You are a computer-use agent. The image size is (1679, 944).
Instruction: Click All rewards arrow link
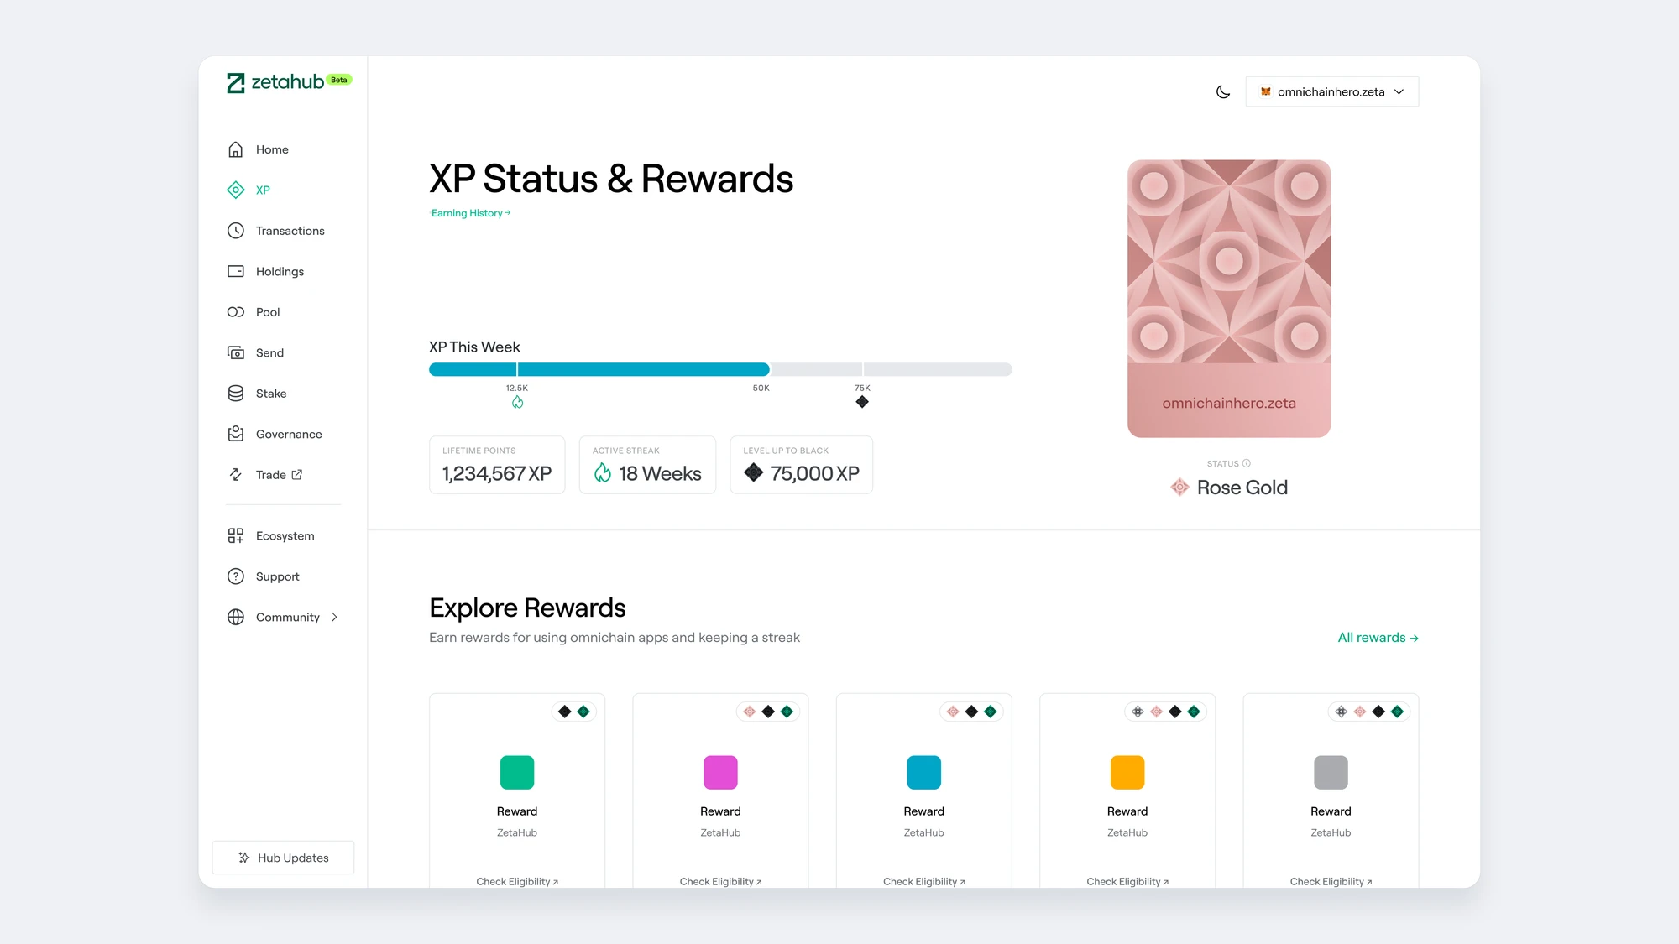tap(1377, 636)
